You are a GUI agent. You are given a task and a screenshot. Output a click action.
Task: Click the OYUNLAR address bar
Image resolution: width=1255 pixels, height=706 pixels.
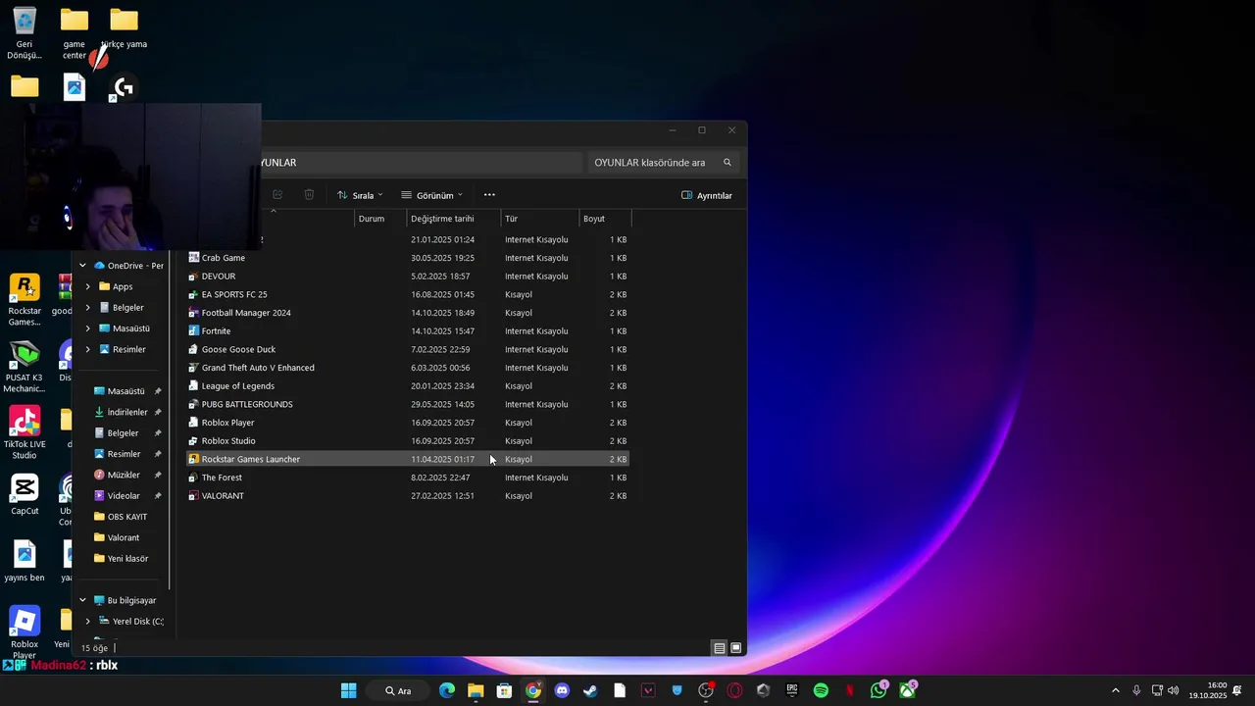421,163
